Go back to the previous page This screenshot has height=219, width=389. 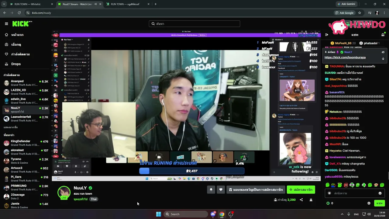point(5,13)
